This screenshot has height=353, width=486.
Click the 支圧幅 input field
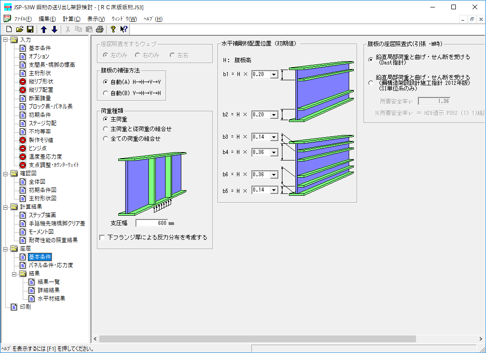(x=152, y=223)
